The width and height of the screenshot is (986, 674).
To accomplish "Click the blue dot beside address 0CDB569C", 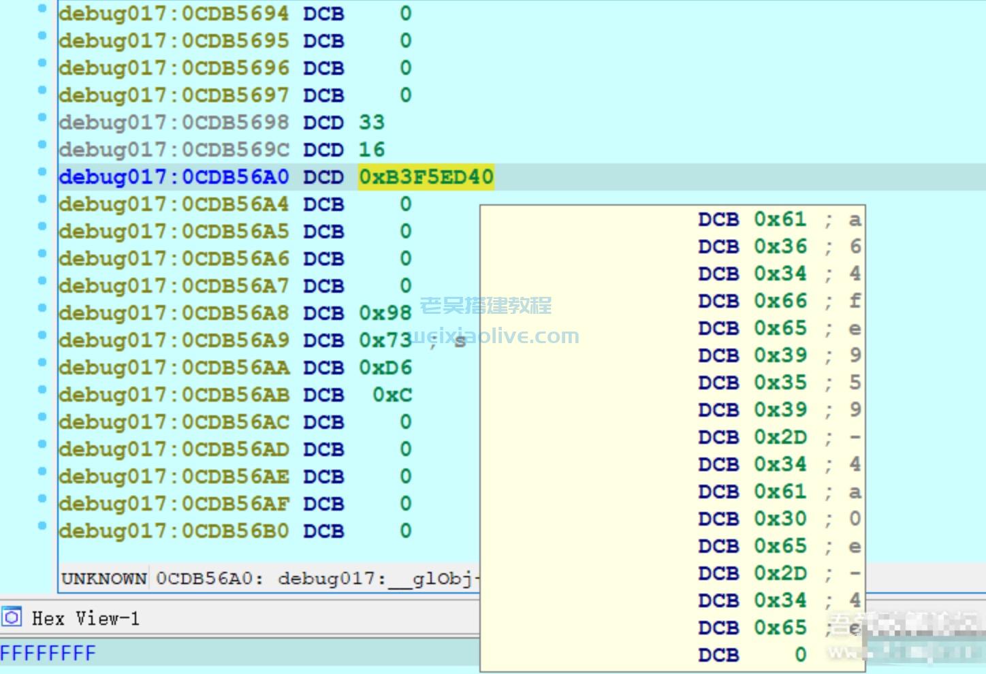I will [x=42, y=144].
